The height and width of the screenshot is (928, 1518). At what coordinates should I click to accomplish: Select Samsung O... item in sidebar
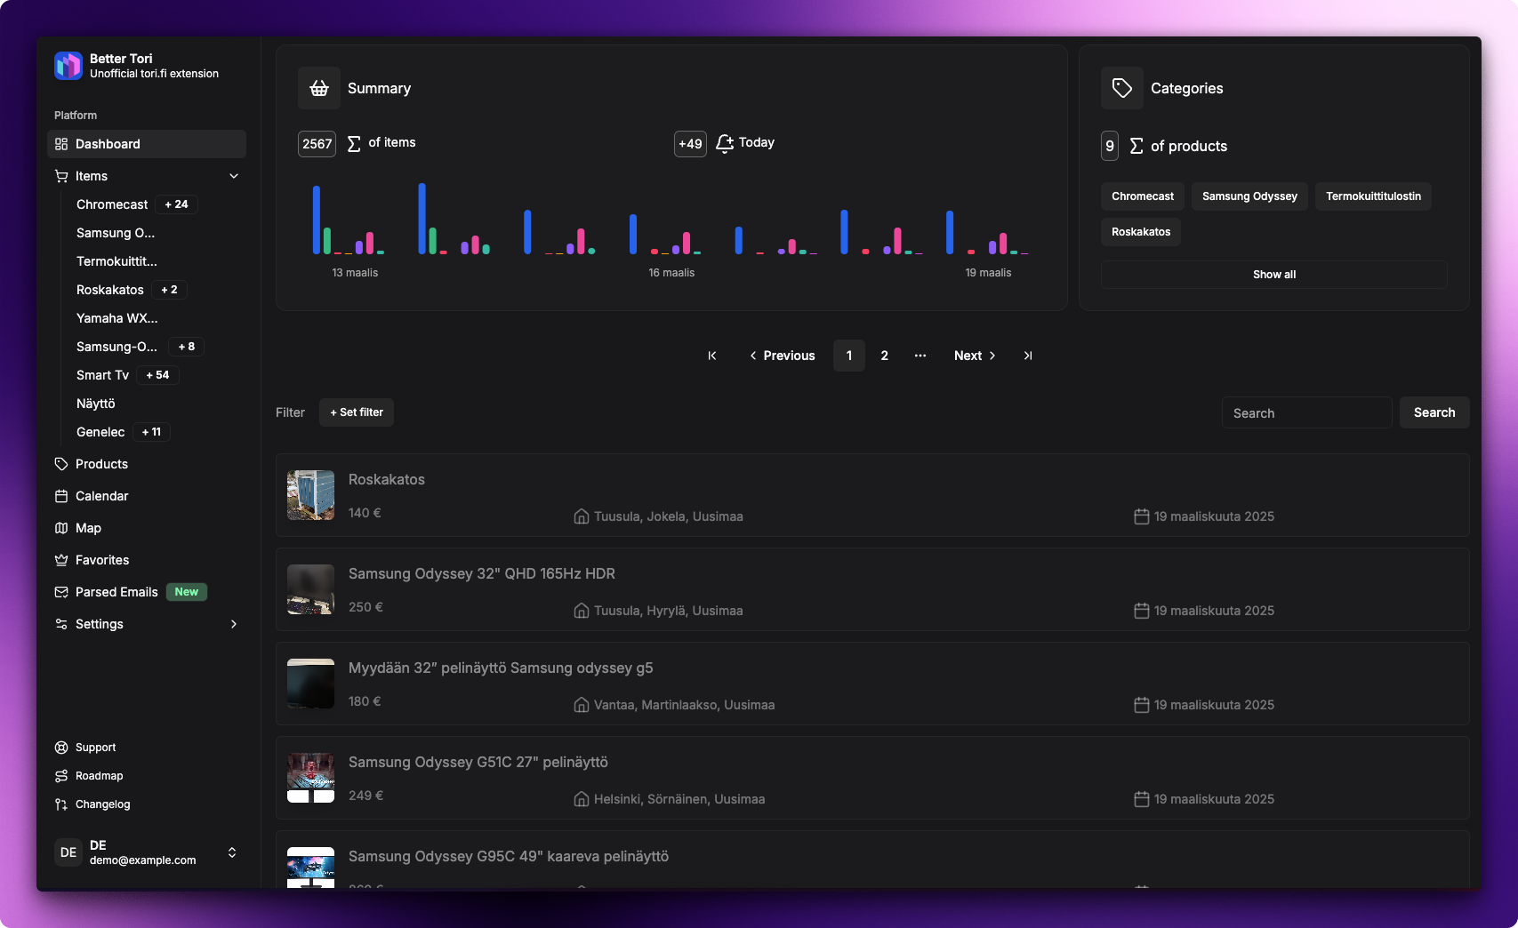click(x=116, y=233)
